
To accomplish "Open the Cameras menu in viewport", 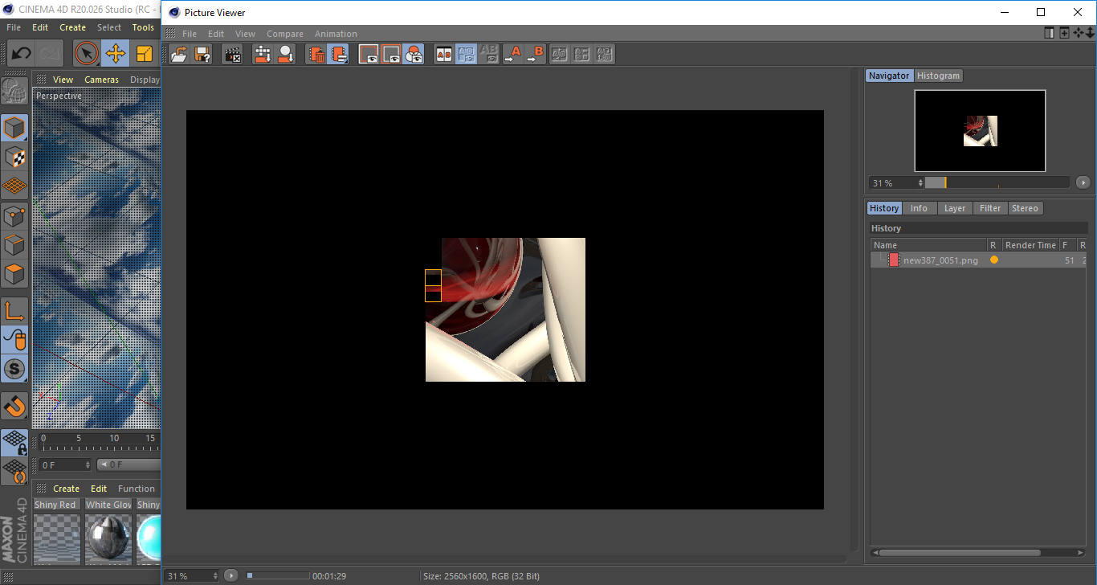I will [x=101, y=80].
